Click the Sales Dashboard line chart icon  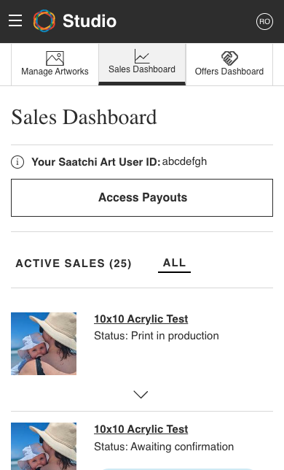pyautogui.click(x=142, y=56)
